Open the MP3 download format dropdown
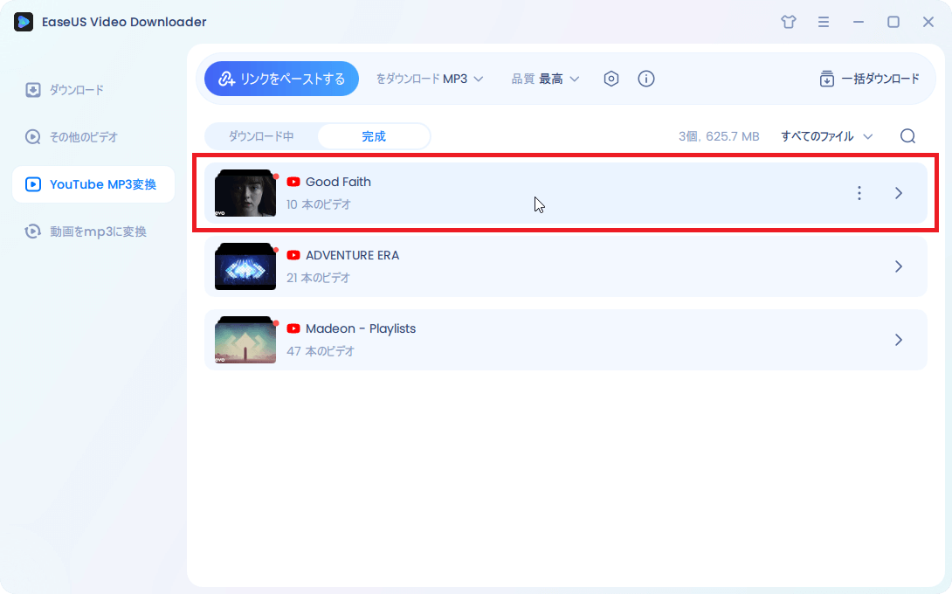This screenshot has height=594, width=952. (430, 79)
